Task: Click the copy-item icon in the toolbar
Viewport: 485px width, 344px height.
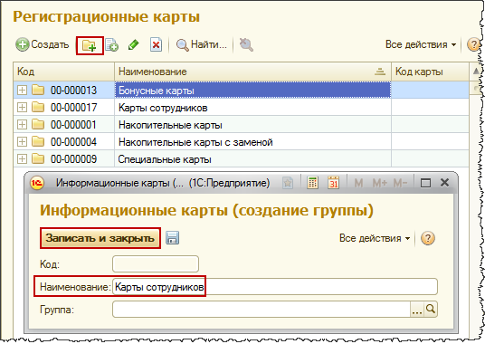Action: tap(111, 45)
